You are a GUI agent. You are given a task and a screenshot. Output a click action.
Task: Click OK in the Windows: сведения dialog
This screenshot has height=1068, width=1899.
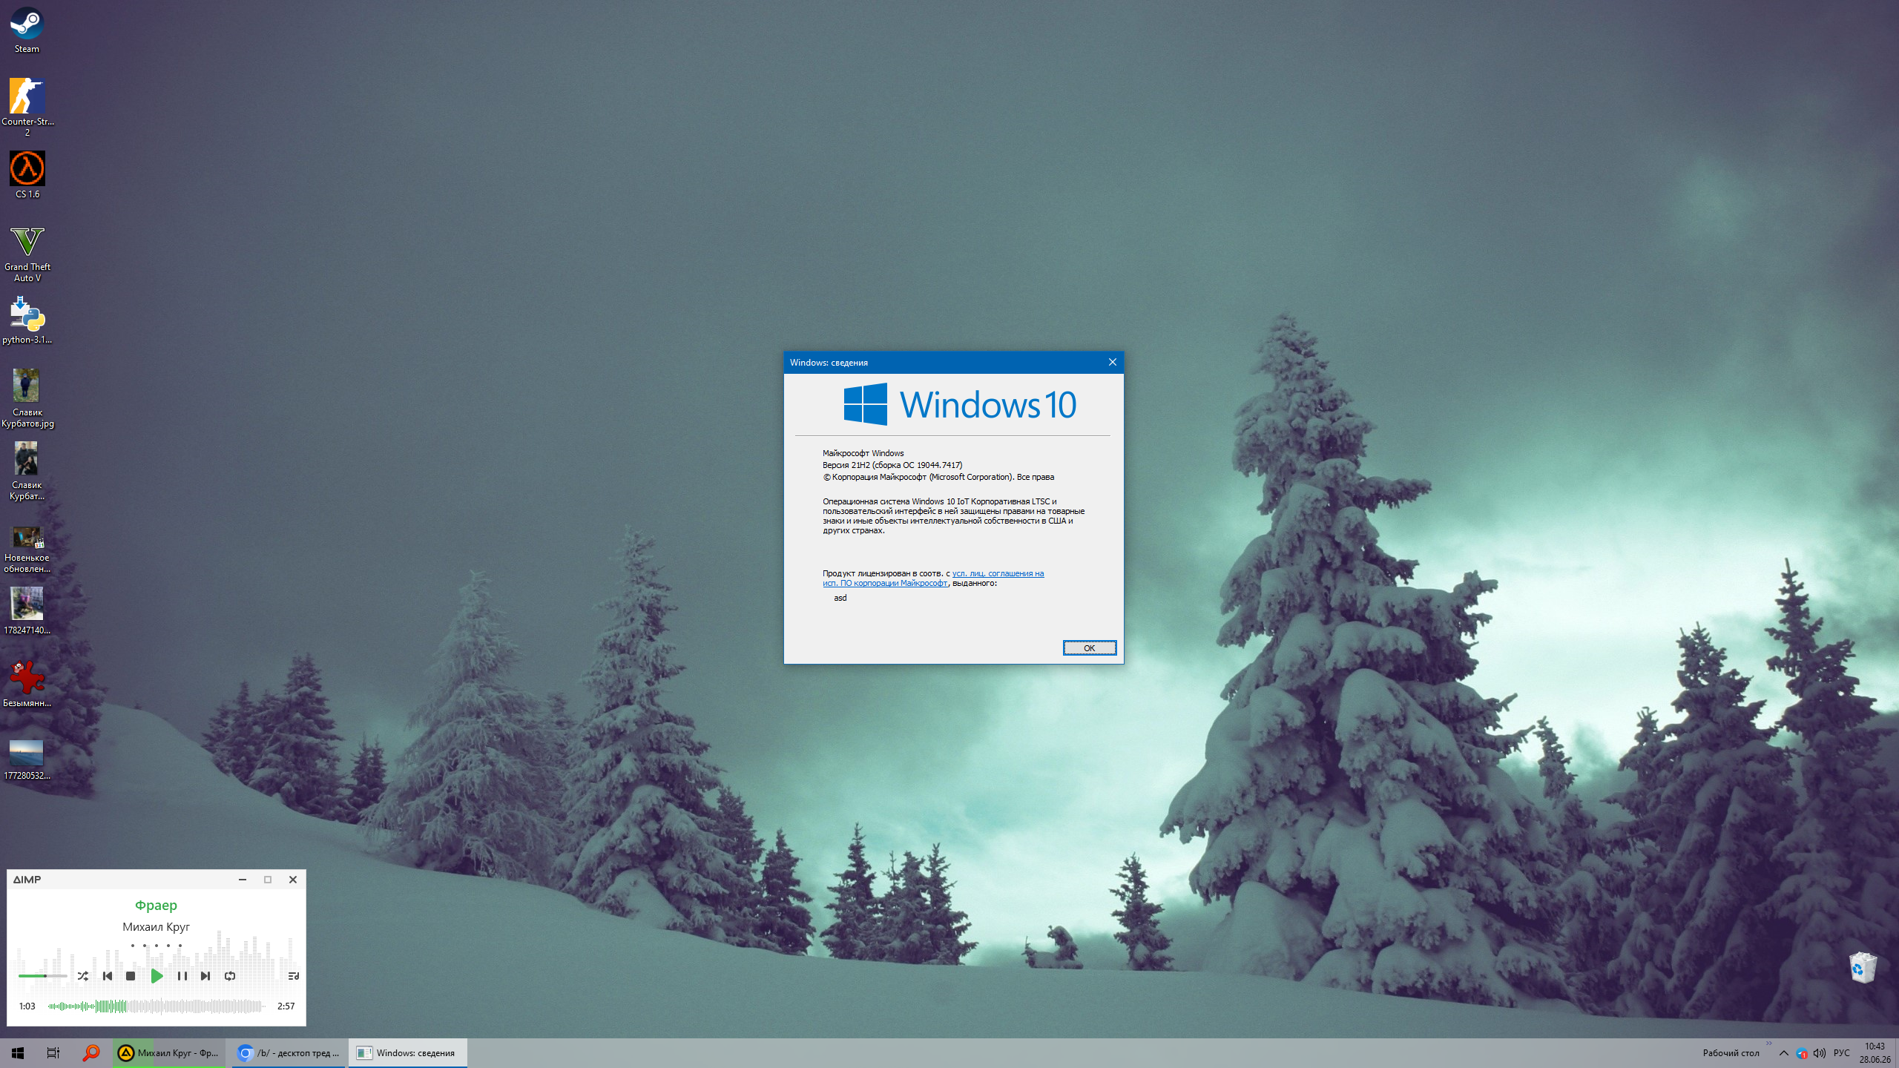(1090, 648)
